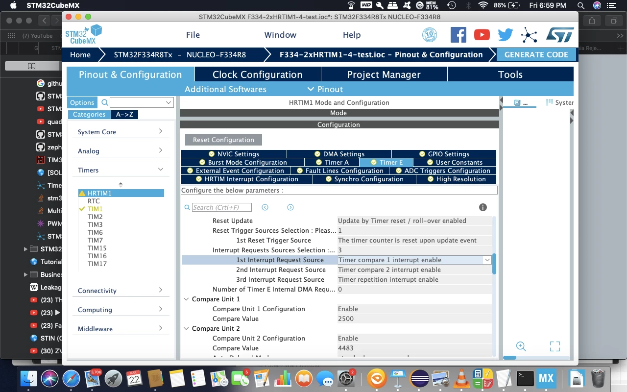Screen dimensions: 627x392
Task: Go to next parameter search result
Action: 290,207
